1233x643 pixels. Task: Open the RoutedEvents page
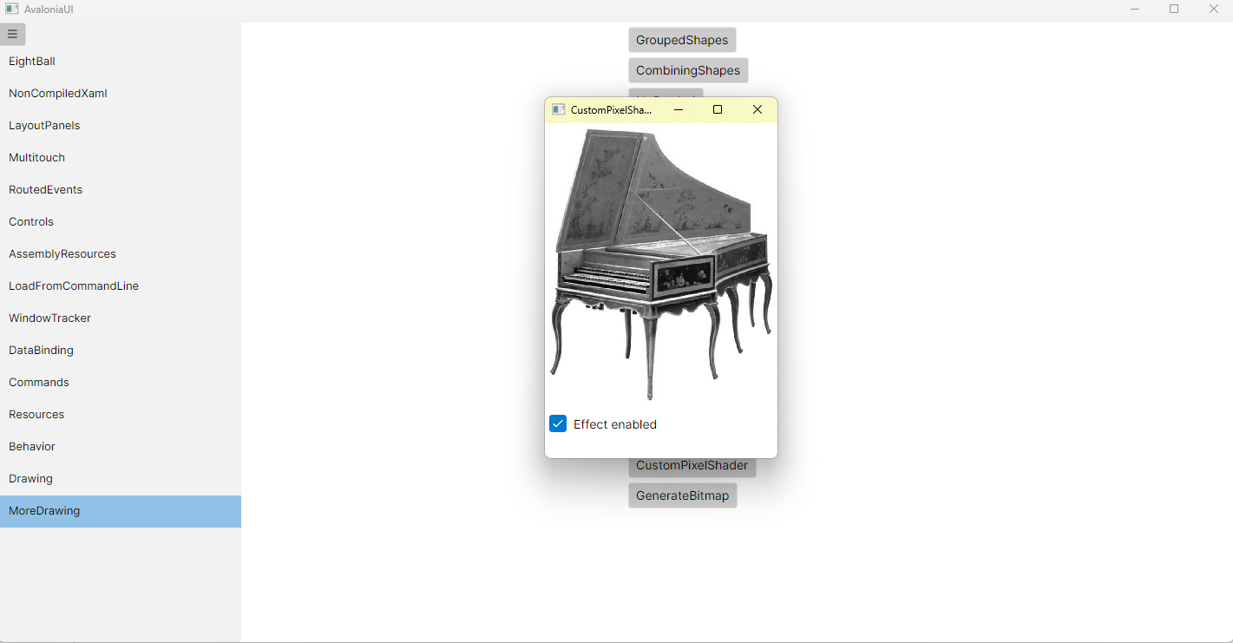coord(121,190)
